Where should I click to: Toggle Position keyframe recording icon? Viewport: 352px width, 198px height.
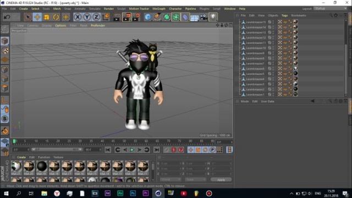pos(191,150)
